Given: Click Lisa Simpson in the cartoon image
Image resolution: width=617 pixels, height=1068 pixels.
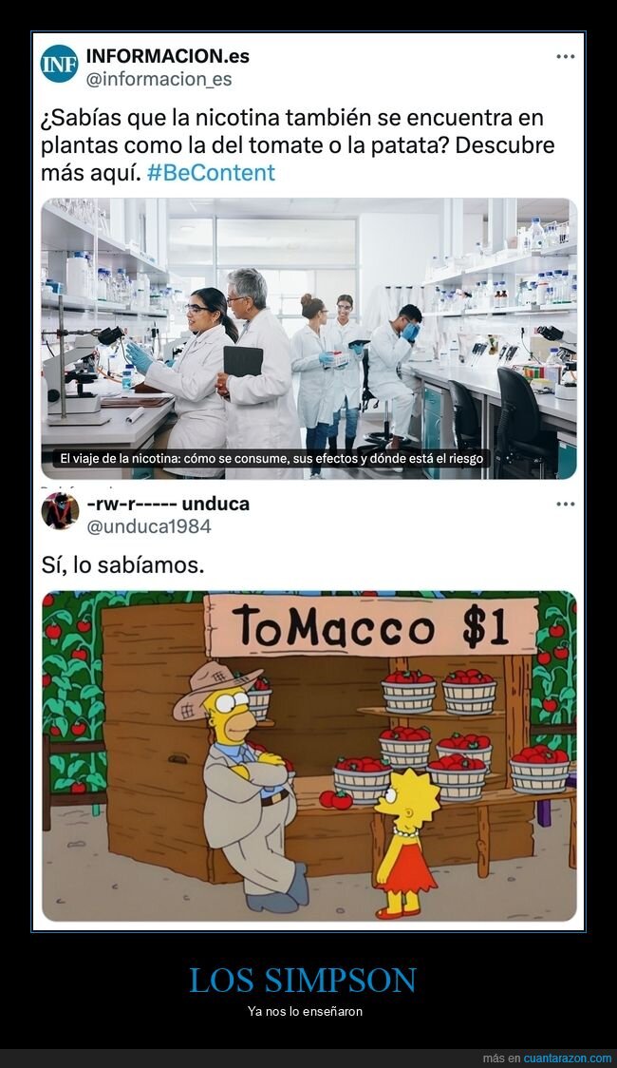Looking at the screenshot, I should click(406, 843).
